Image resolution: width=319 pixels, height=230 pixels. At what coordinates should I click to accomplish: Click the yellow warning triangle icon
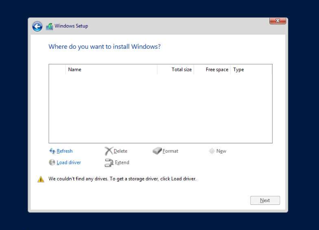pyautogui.click(x=41, y=179)
